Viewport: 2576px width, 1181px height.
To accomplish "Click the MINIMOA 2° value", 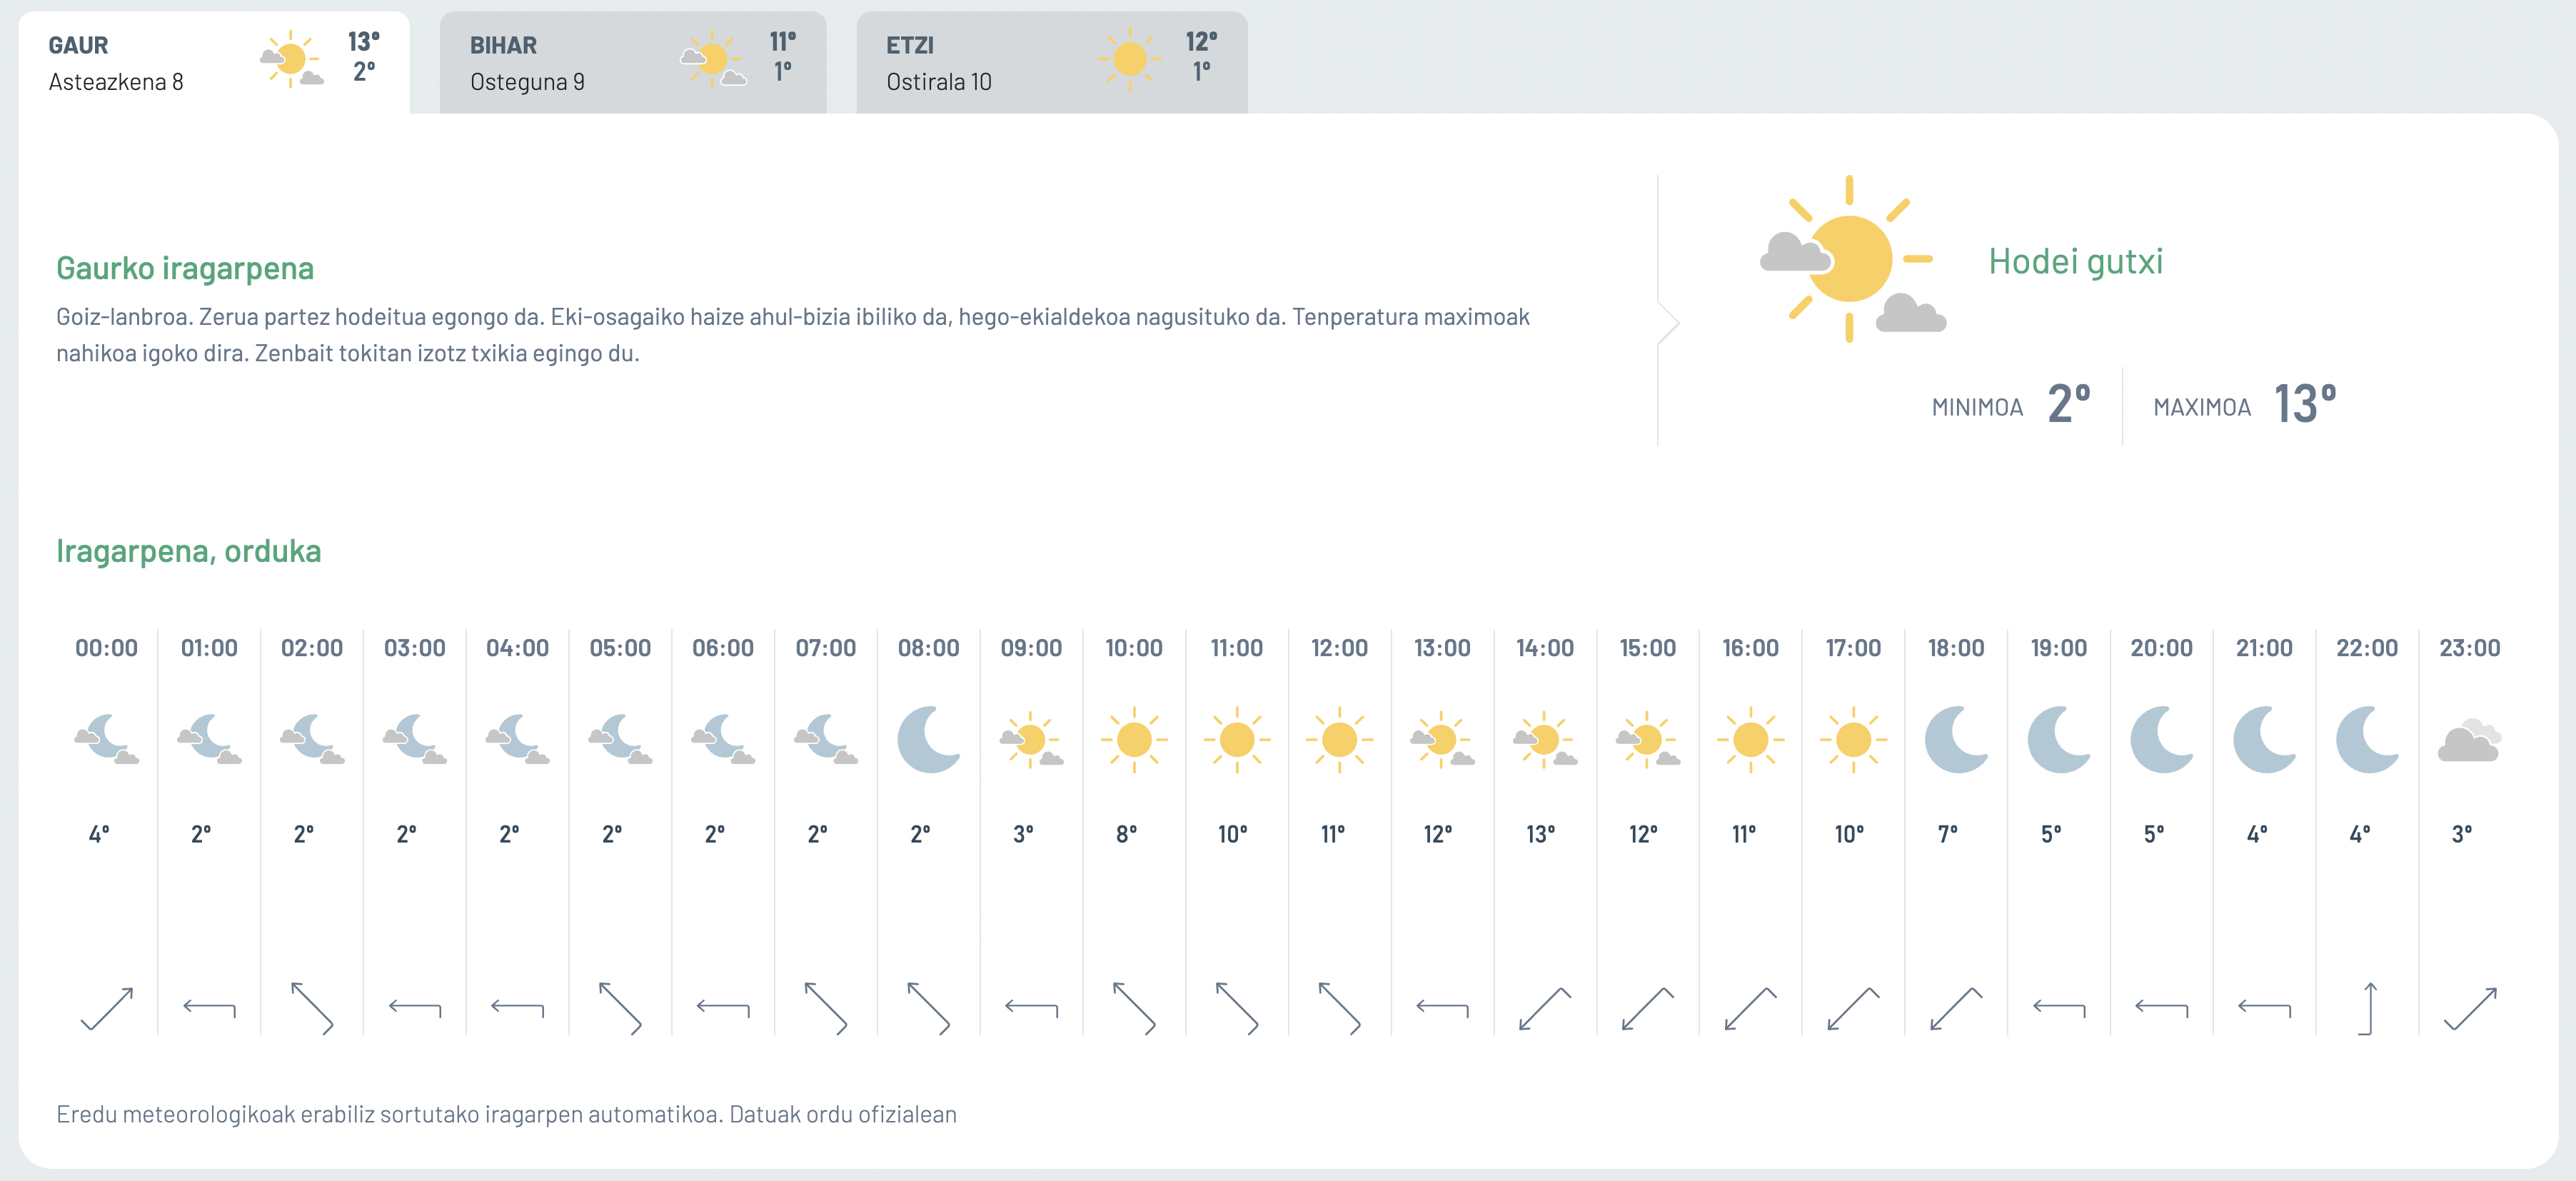I will 2069,404.
